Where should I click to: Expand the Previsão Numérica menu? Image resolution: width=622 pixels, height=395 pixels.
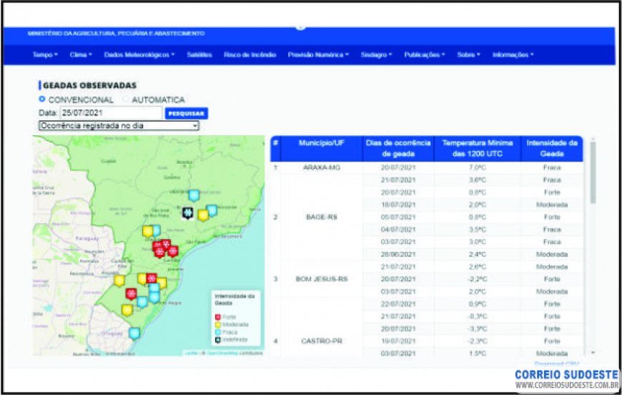(x=318, y=55)
